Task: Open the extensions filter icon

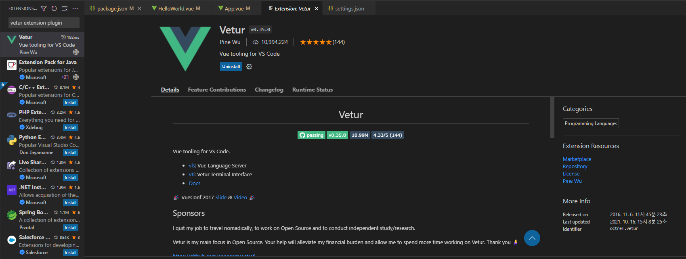Action: (44, 8)
